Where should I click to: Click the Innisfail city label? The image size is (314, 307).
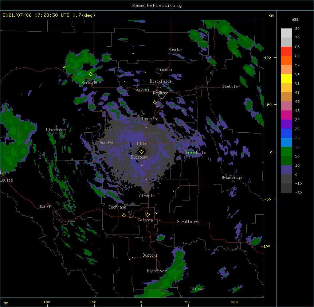point(151,119)
